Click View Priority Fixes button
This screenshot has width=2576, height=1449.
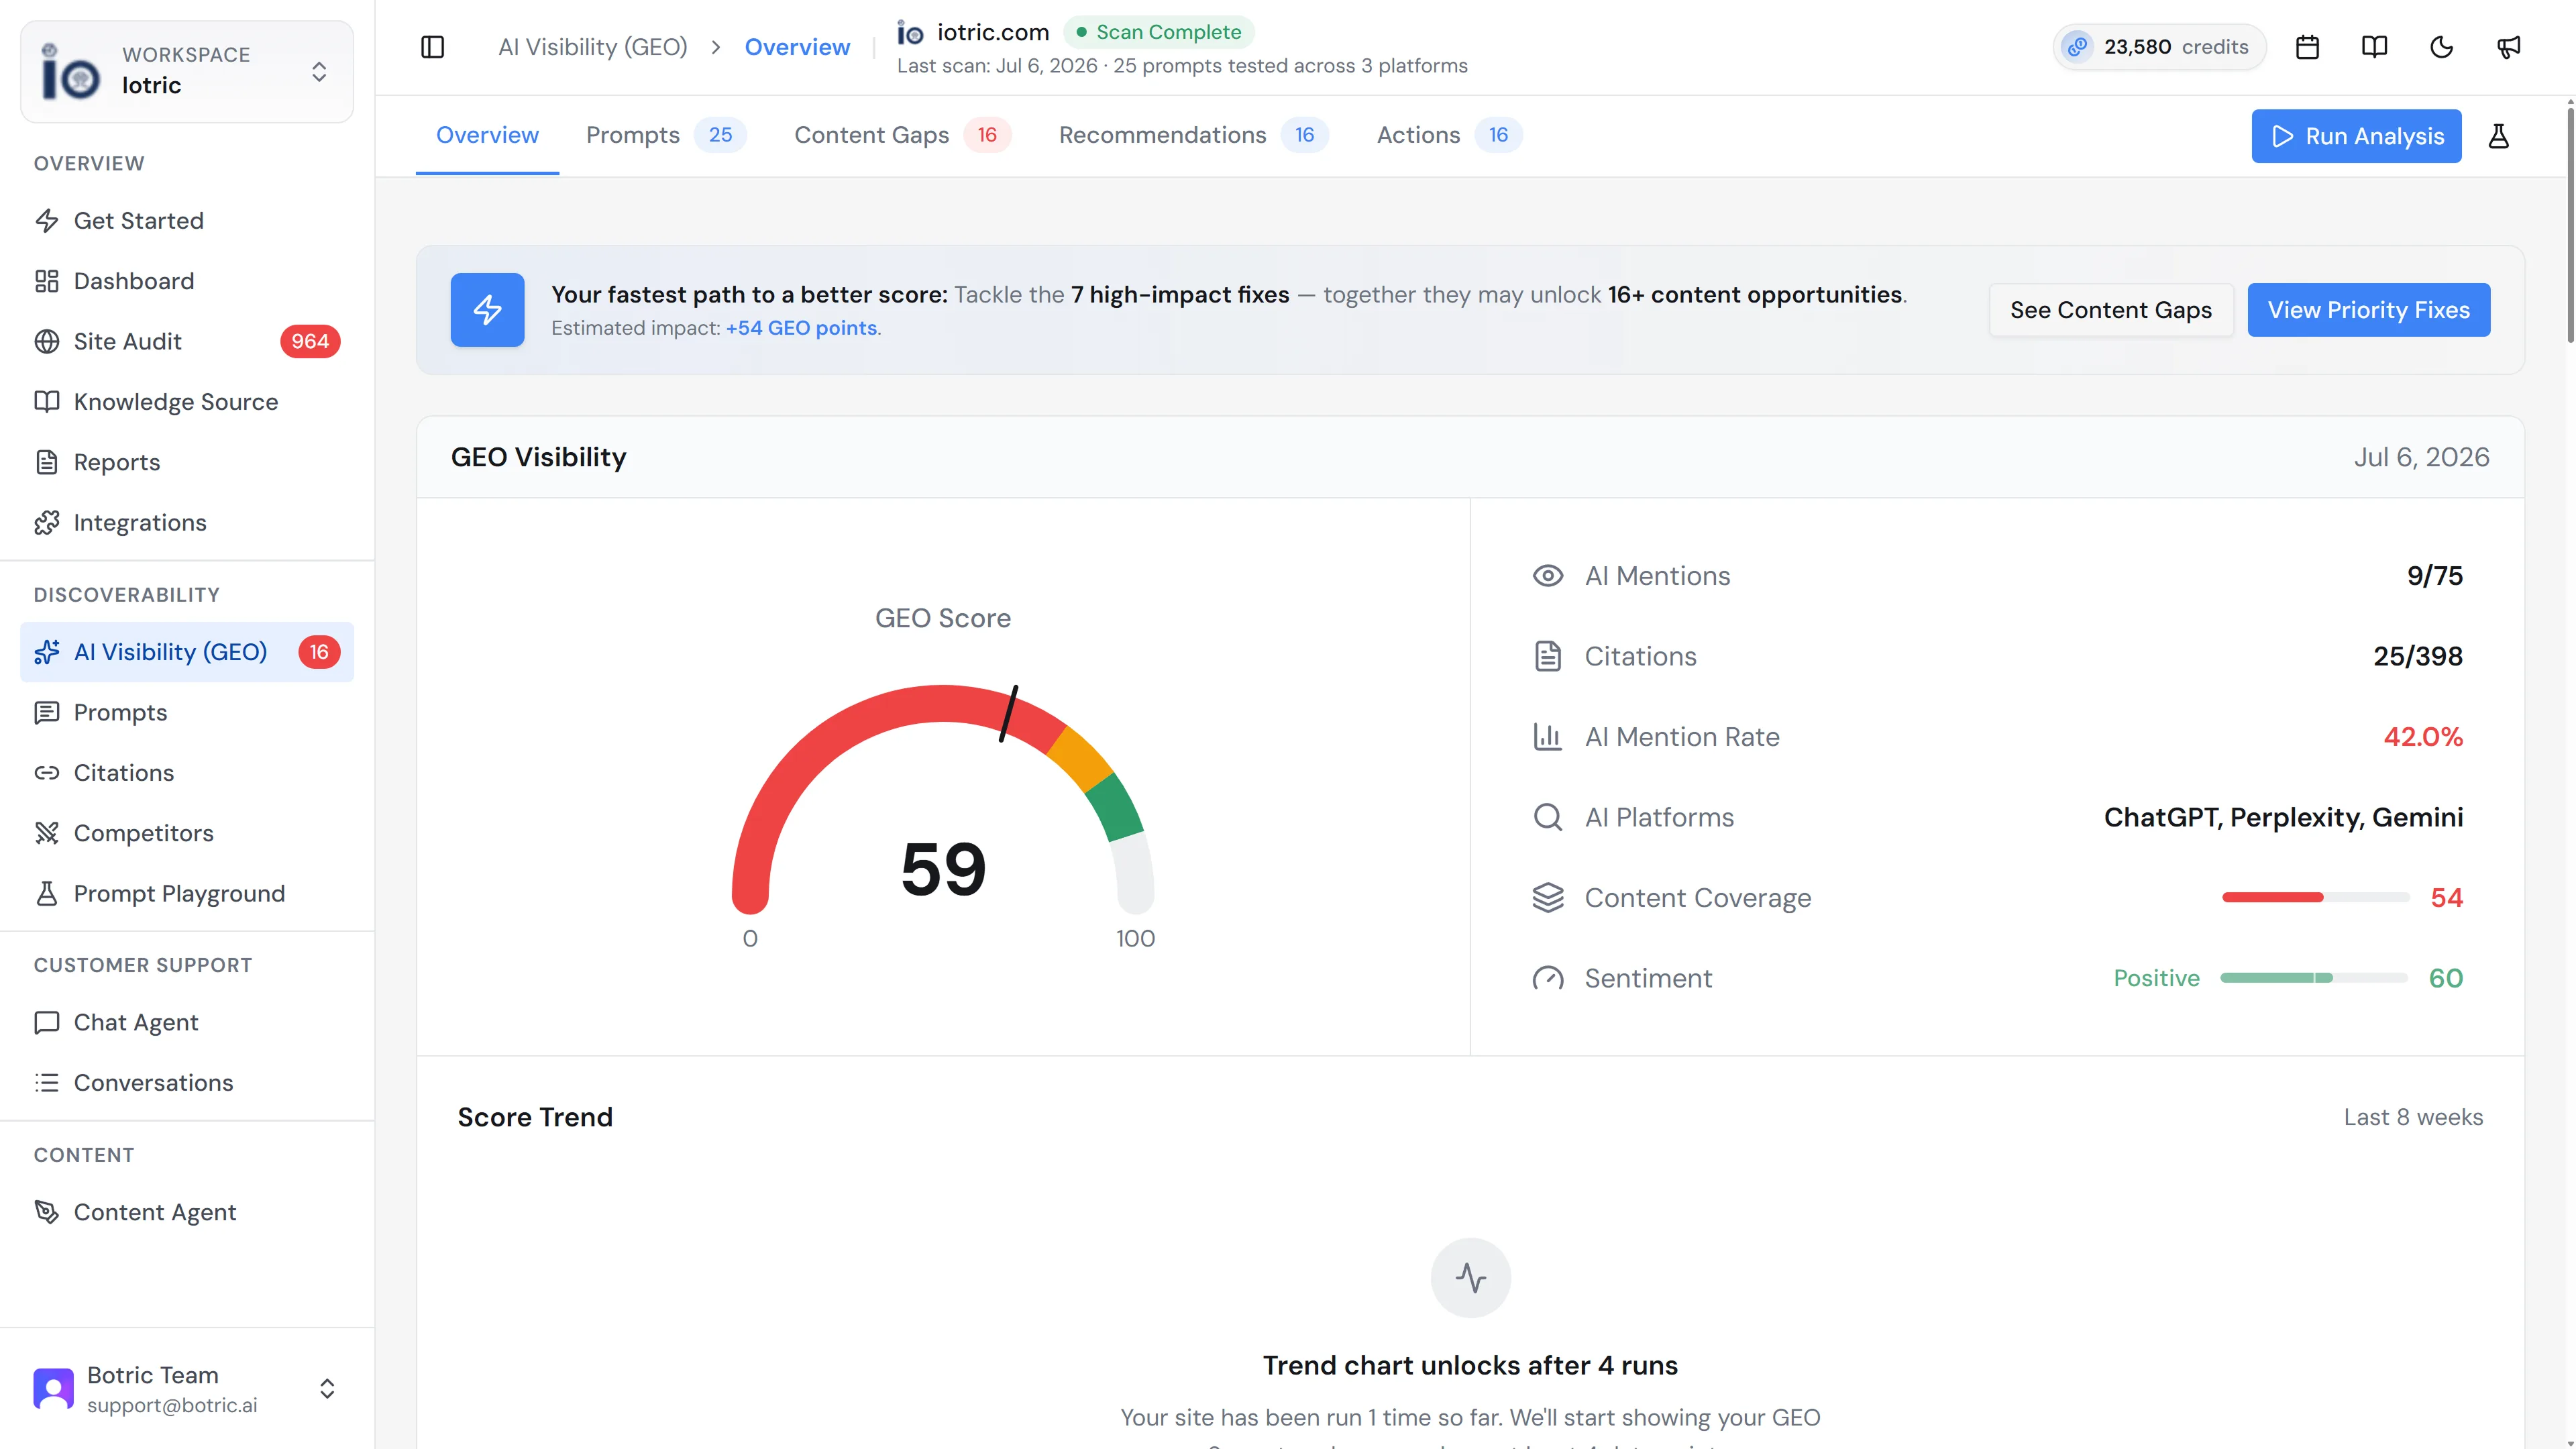2368,310
